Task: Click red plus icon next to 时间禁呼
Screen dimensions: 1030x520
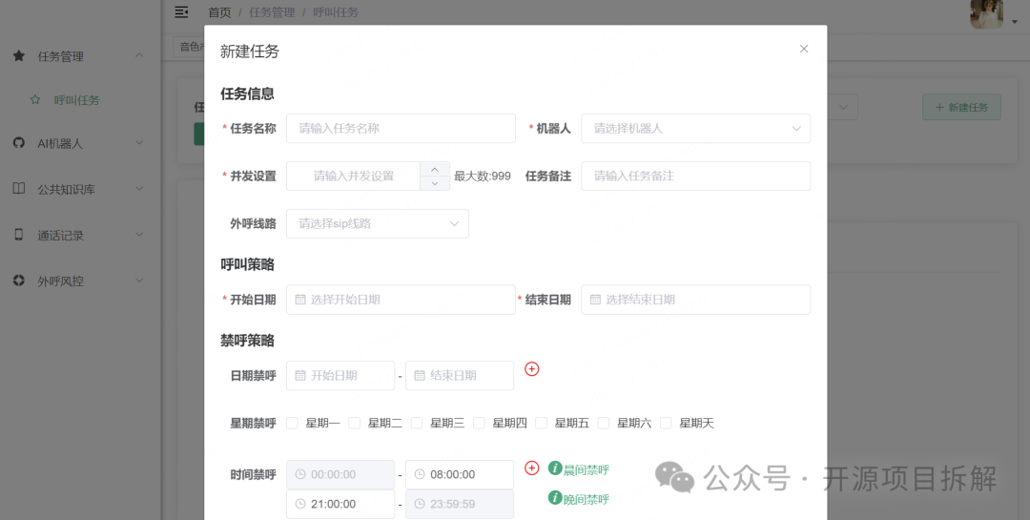Action: tap(532, 468)
